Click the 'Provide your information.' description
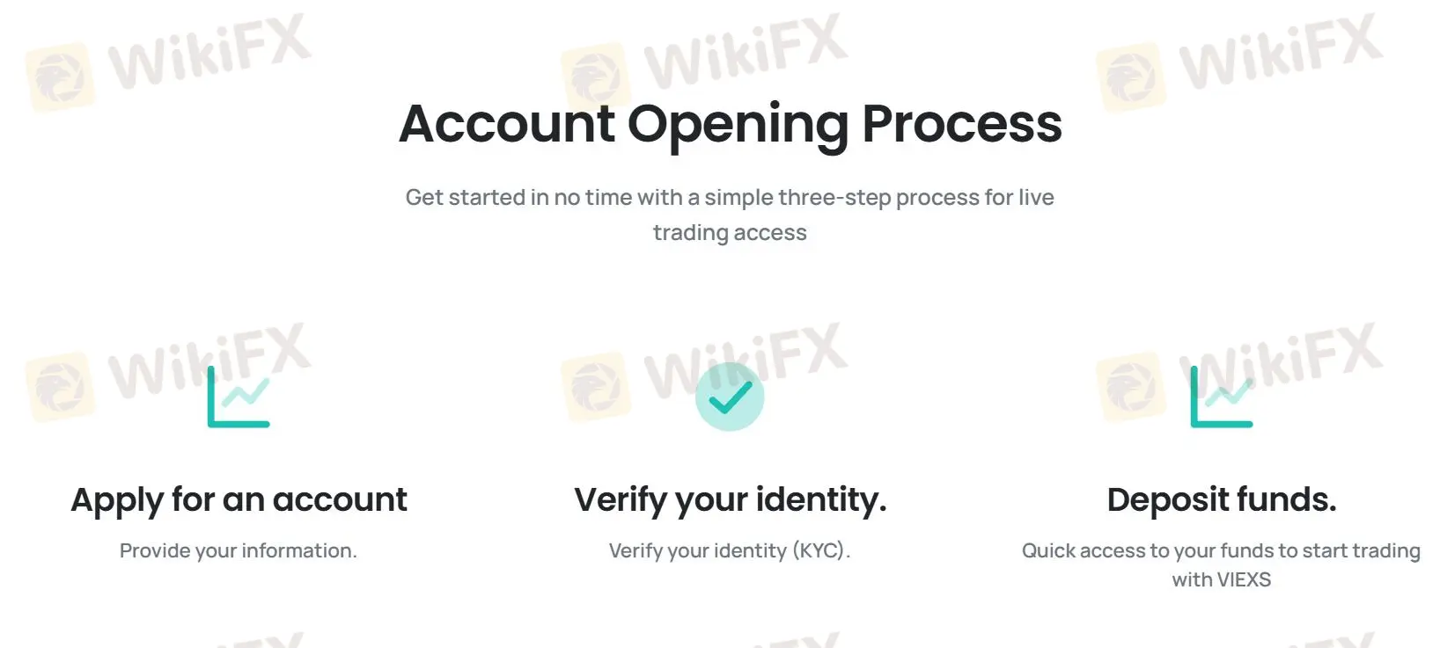1440x648 pixels. [x=239, y=550]
